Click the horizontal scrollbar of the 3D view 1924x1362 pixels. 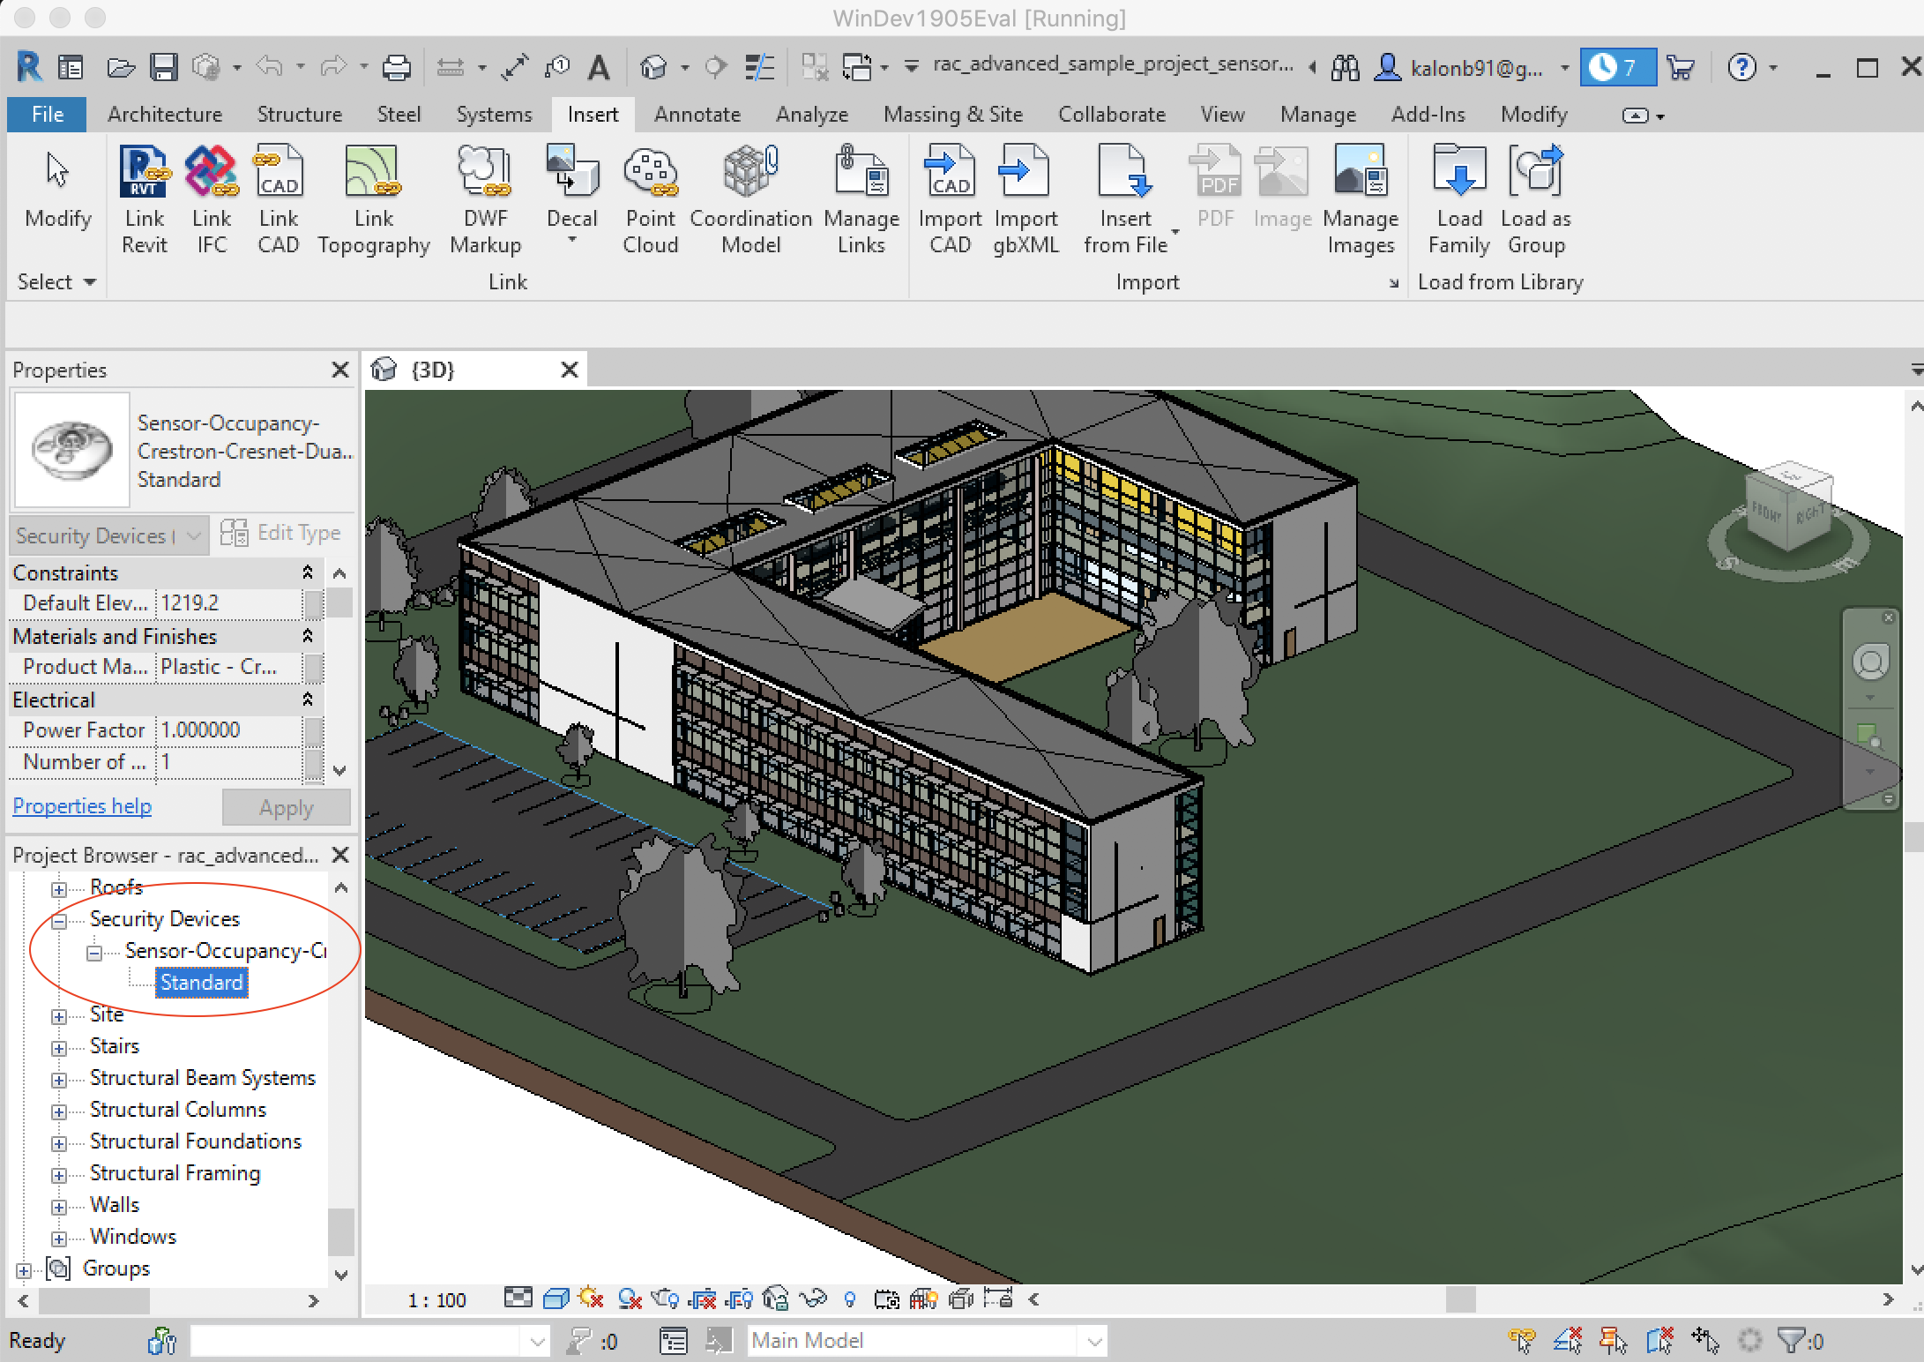[x=1459, y=1298]
